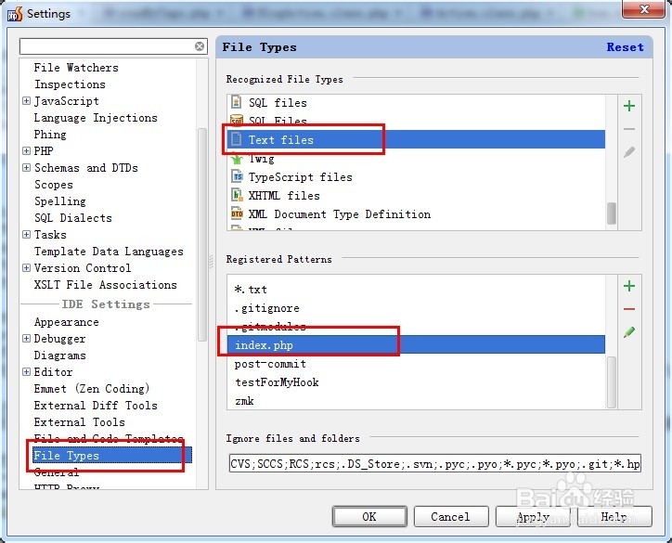The image size is (672, 543).
Task: Expand the Tasks settings node
Action: pyautogui.click(x=27, y=235)
